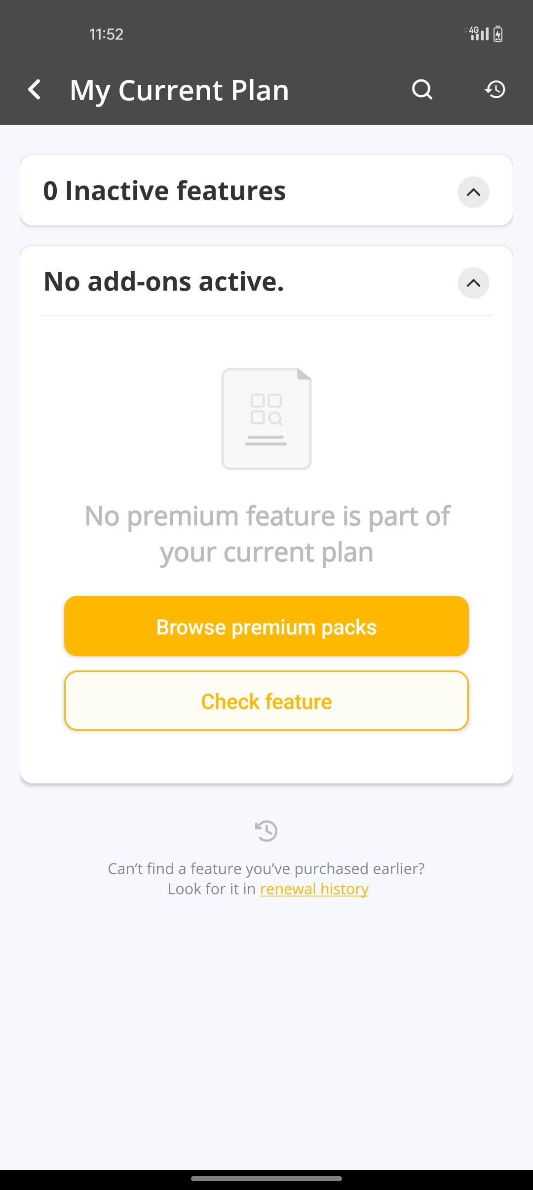Open history icon in top bar

(x=495, y=90)
